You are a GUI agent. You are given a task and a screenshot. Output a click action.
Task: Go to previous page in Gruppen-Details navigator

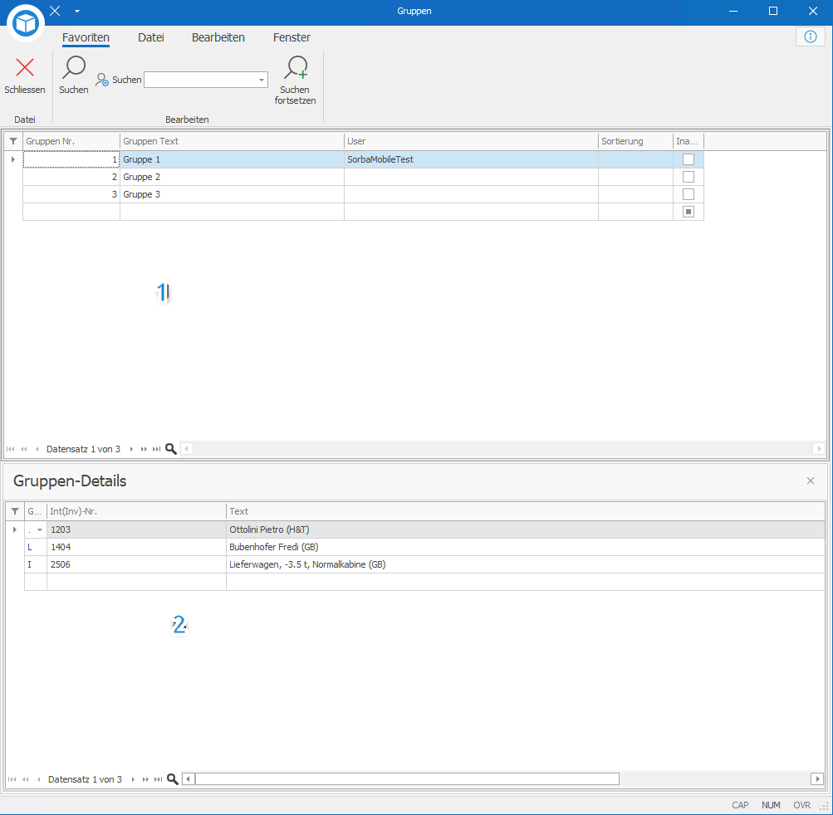(26, 779)
